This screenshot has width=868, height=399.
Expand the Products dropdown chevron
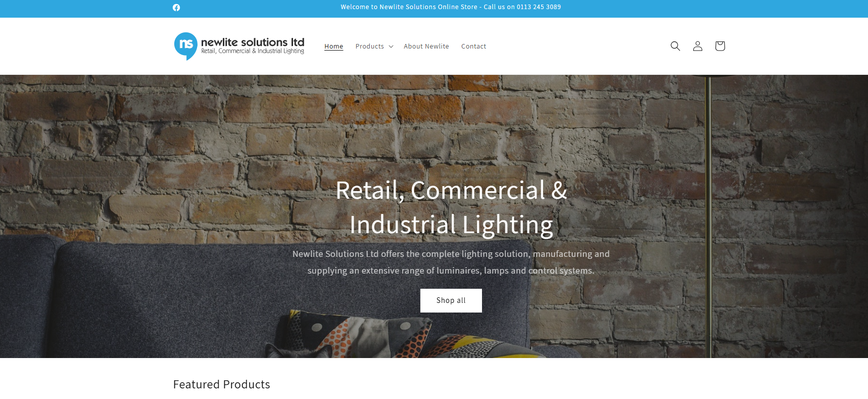[x=391, y=47]
